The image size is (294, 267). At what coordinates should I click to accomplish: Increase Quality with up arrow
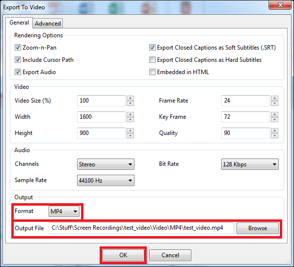[x=275, y=131]
